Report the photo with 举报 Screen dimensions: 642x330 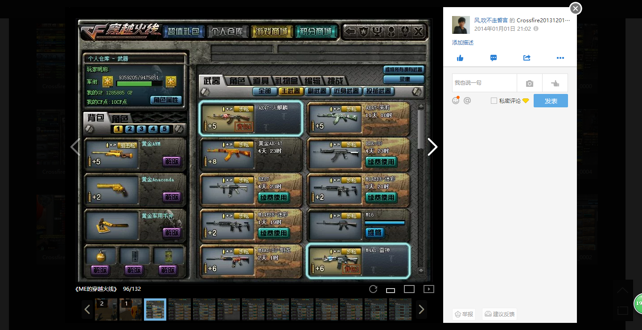[464, 314]
